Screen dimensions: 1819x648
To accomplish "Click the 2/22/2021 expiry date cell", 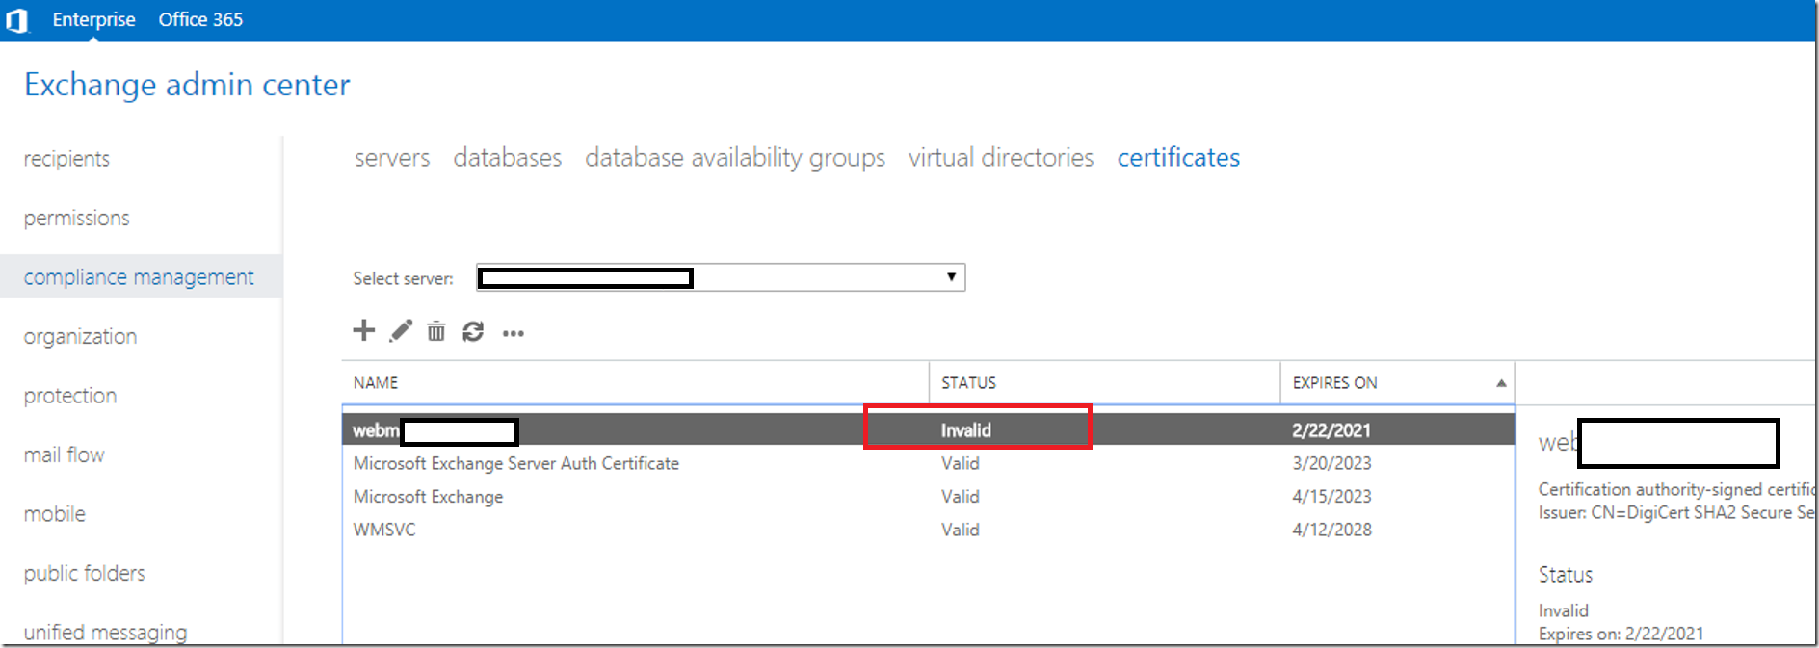I will click(1331, 430).
